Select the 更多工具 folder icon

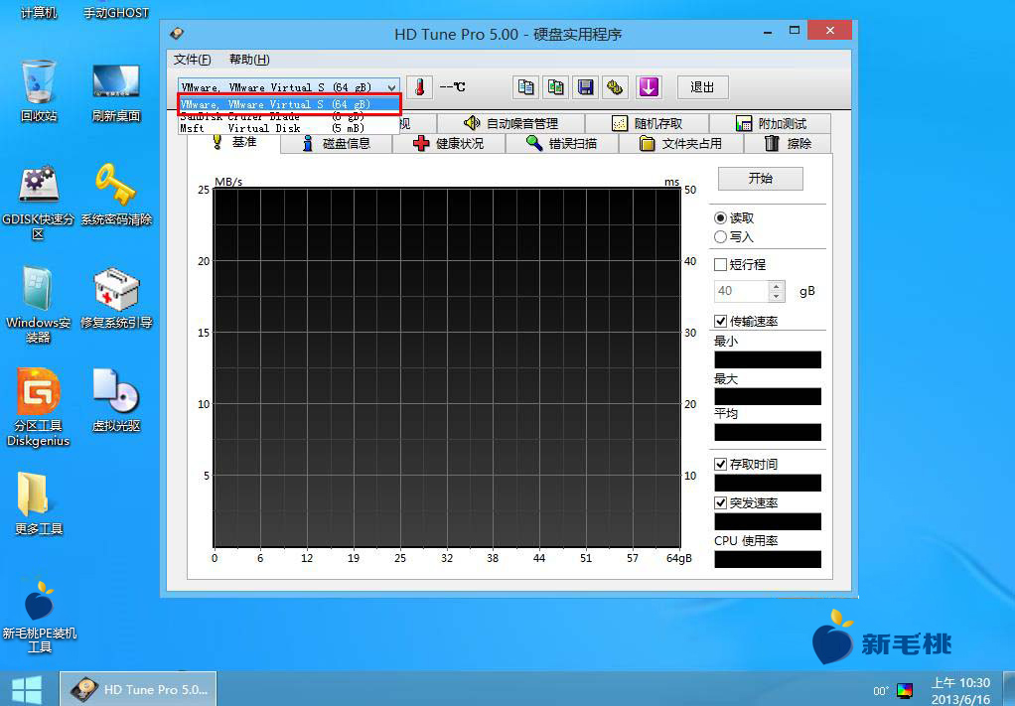click(38, 503)
